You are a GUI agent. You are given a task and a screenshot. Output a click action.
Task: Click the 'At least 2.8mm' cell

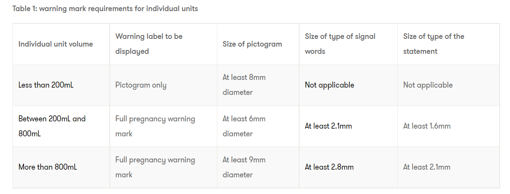(329, 167)
